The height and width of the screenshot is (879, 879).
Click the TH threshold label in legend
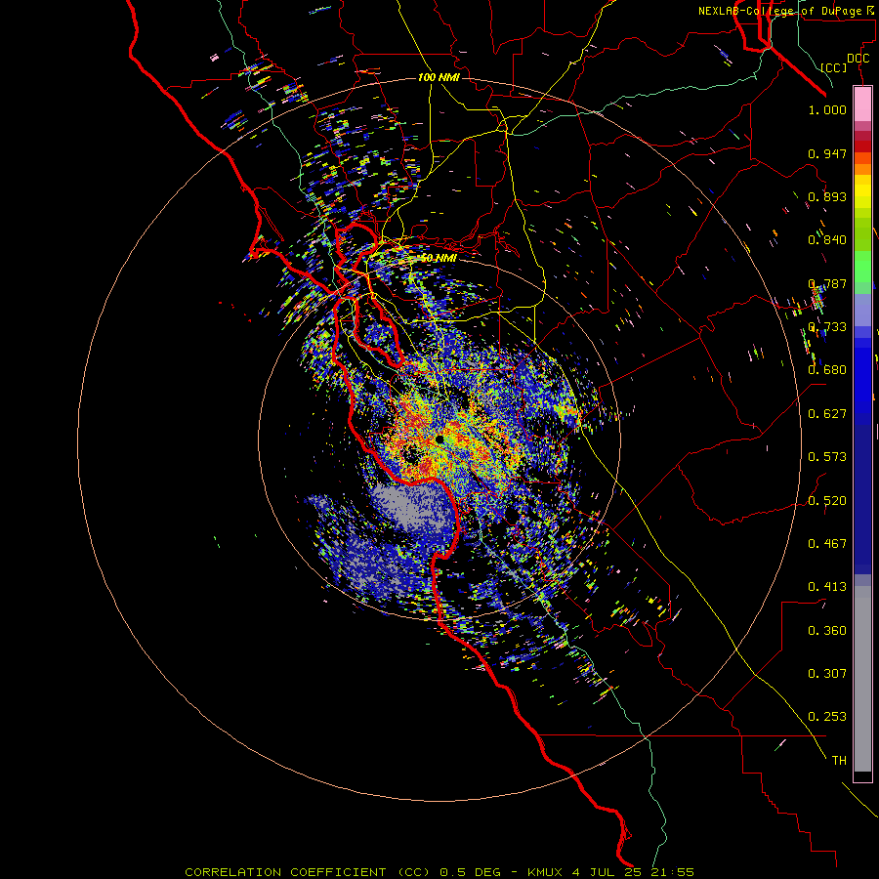839,761
